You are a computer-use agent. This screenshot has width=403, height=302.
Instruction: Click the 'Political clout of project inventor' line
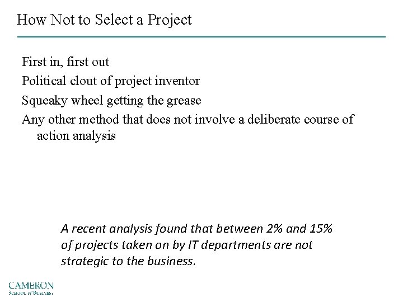111,81
